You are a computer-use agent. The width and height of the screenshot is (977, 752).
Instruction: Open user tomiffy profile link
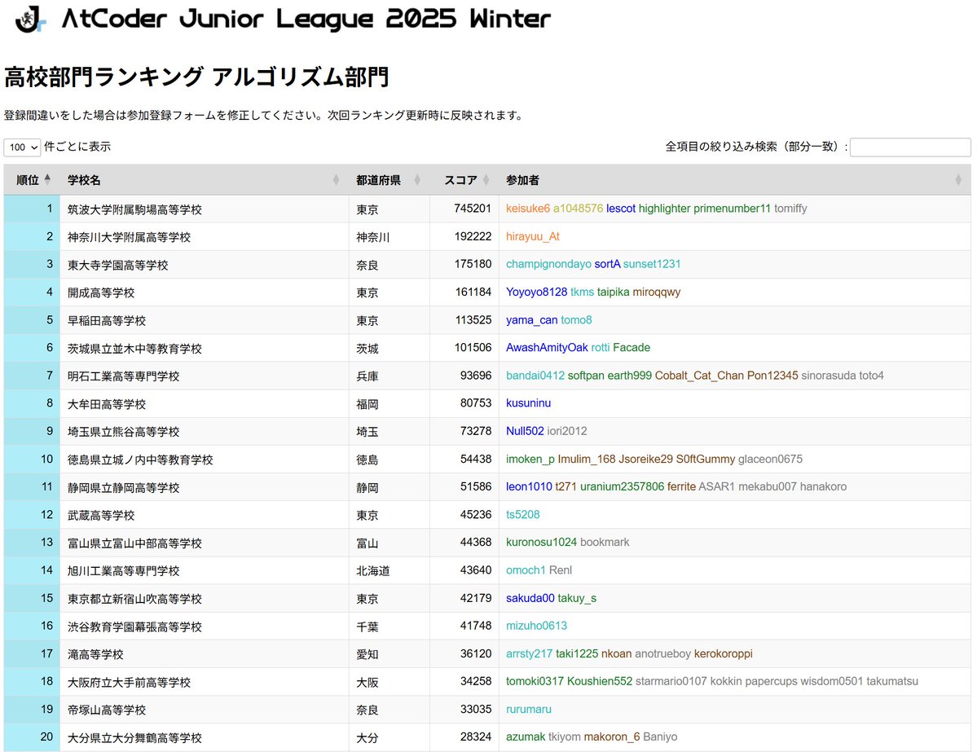click(x=790, y=209)
